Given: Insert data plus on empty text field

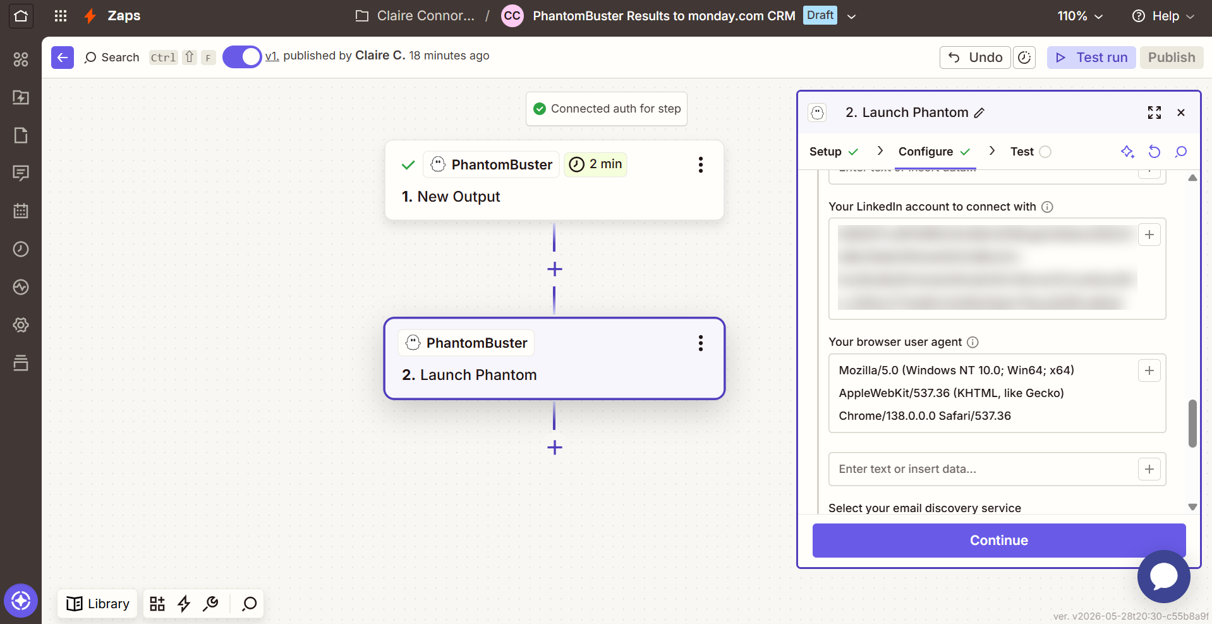Looking at the screenshot, I should click(1149, 469).
